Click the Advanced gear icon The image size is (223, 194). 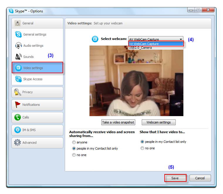18,143
